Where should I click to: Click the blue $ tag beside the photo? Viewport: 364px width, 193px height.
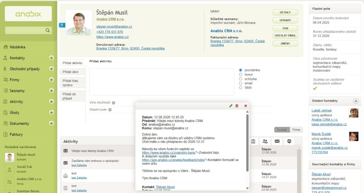(62, 25)
